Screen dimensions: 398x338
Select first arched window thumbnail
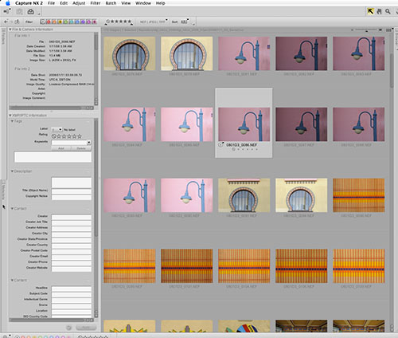click(130, 53)
